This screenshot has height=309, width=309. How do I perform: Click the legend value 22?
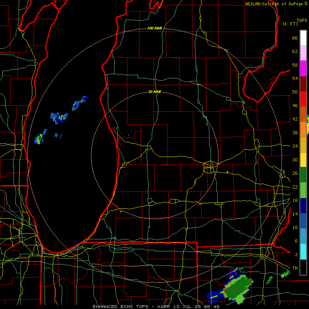coord(295,187)
